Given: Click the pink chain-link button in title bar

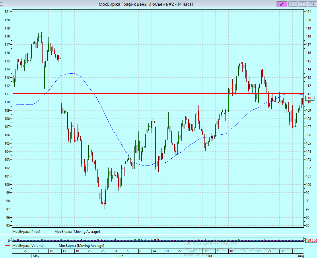Looking at the screenshot, I should [x=282, y=4].
